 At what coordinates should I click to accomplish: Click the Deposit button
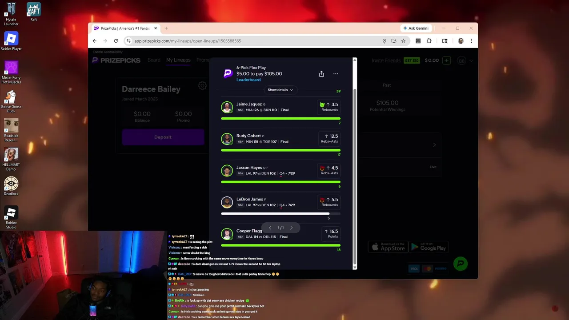click(x=163, y=137)
